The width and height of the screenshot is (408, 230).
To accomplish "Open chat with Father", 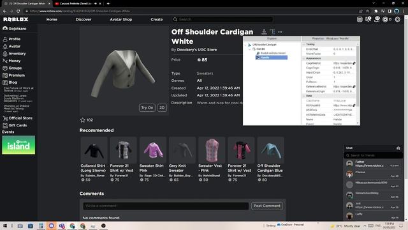I will pyautogui.click(x=373, y=164).
